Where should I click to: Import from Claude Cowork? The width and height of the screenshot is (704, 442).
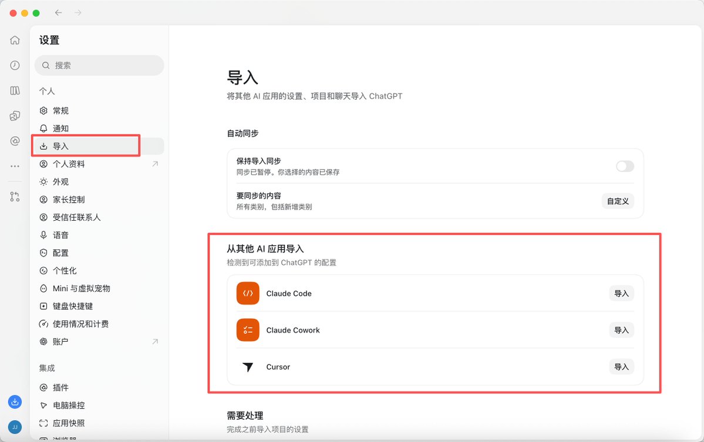[x=621, y=330]
